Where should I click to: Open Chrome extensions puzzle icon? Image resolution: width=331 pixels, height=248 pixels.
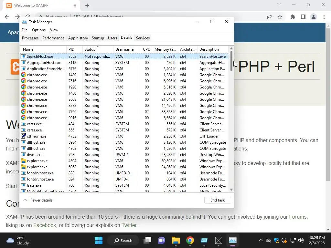tap(293, 17)
